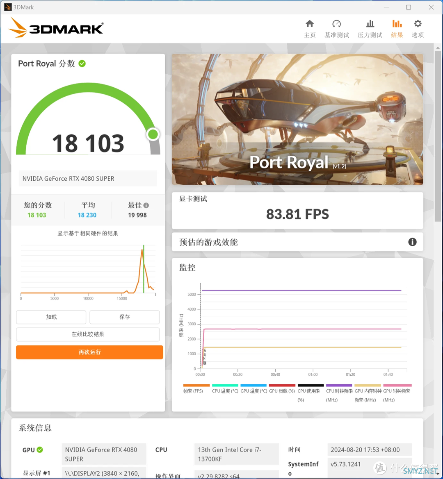
Task: Click the 系统信息 heading
Action: (x=35, y=428)
